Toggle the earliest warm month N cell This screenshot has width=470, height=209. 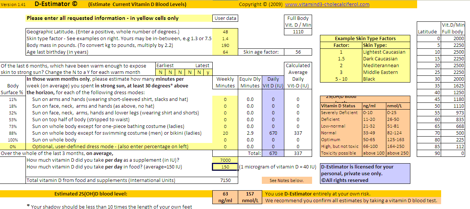click(160, 72)
